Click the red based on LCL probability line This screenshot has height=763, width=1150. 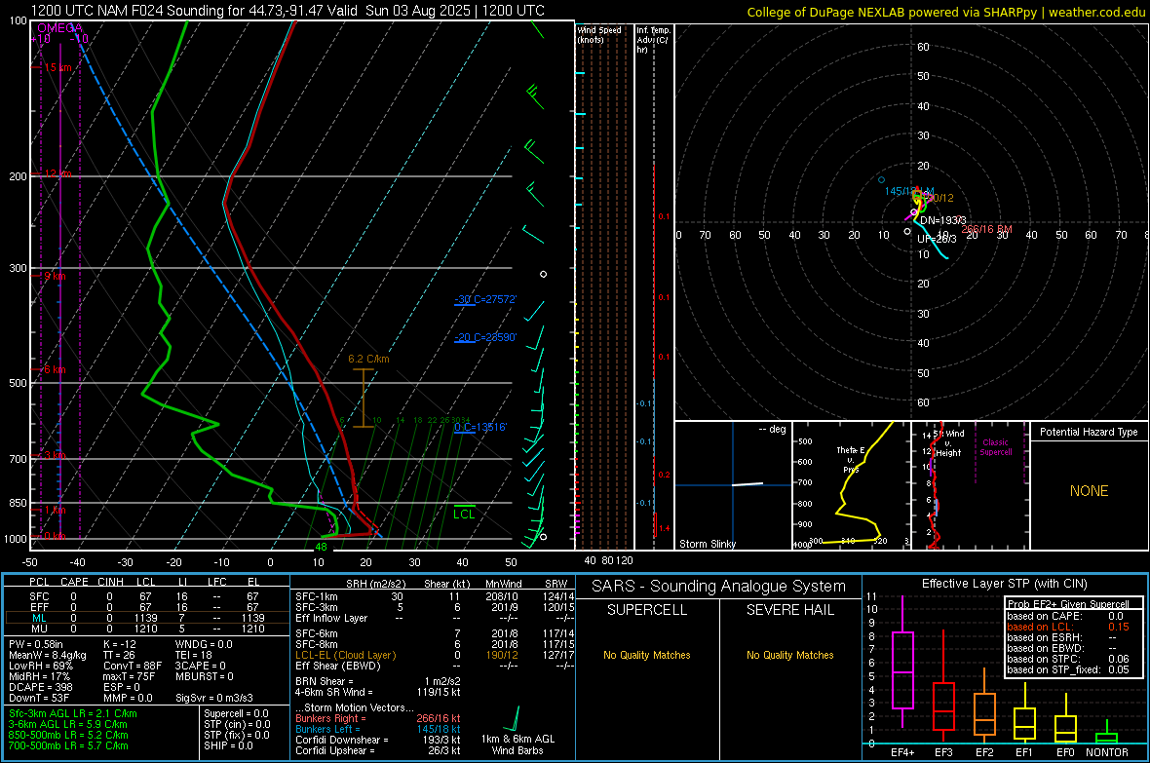click(x=1068, y=627)
